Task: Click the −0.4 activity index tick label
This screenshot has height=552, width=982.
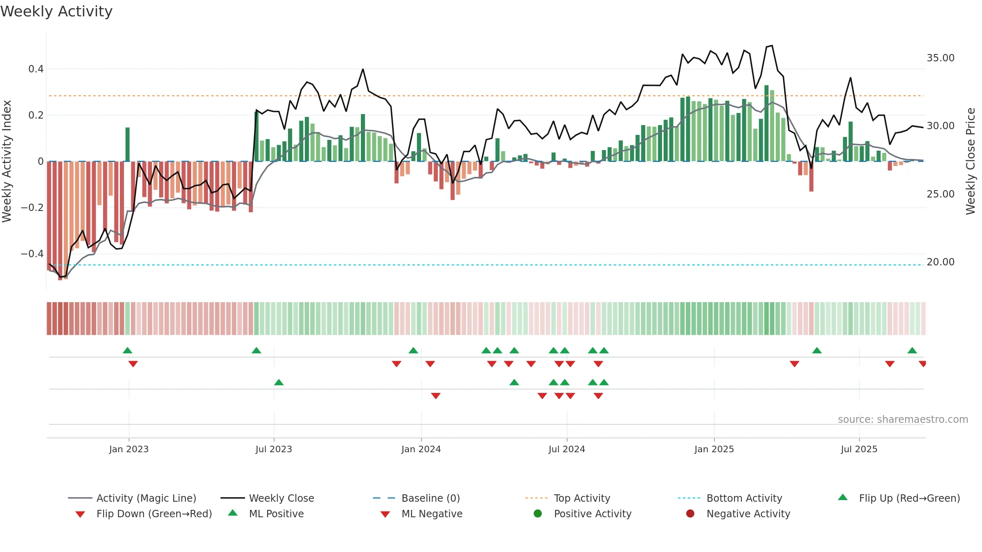Action: 32,254
